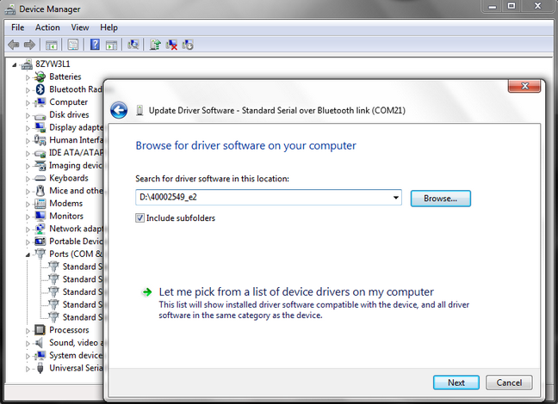Click the Disk drives icon
Screen dimensions: 558x404
tap(40, 116)
